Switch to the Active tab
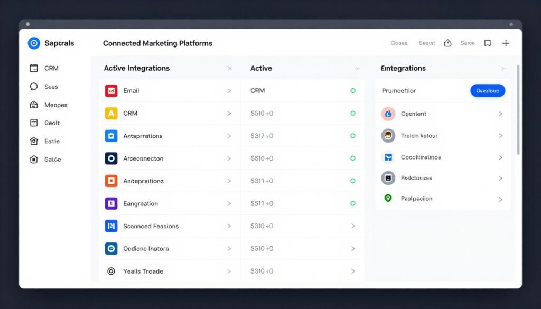This screenshot has height=309, width=541. click(261, 68)
